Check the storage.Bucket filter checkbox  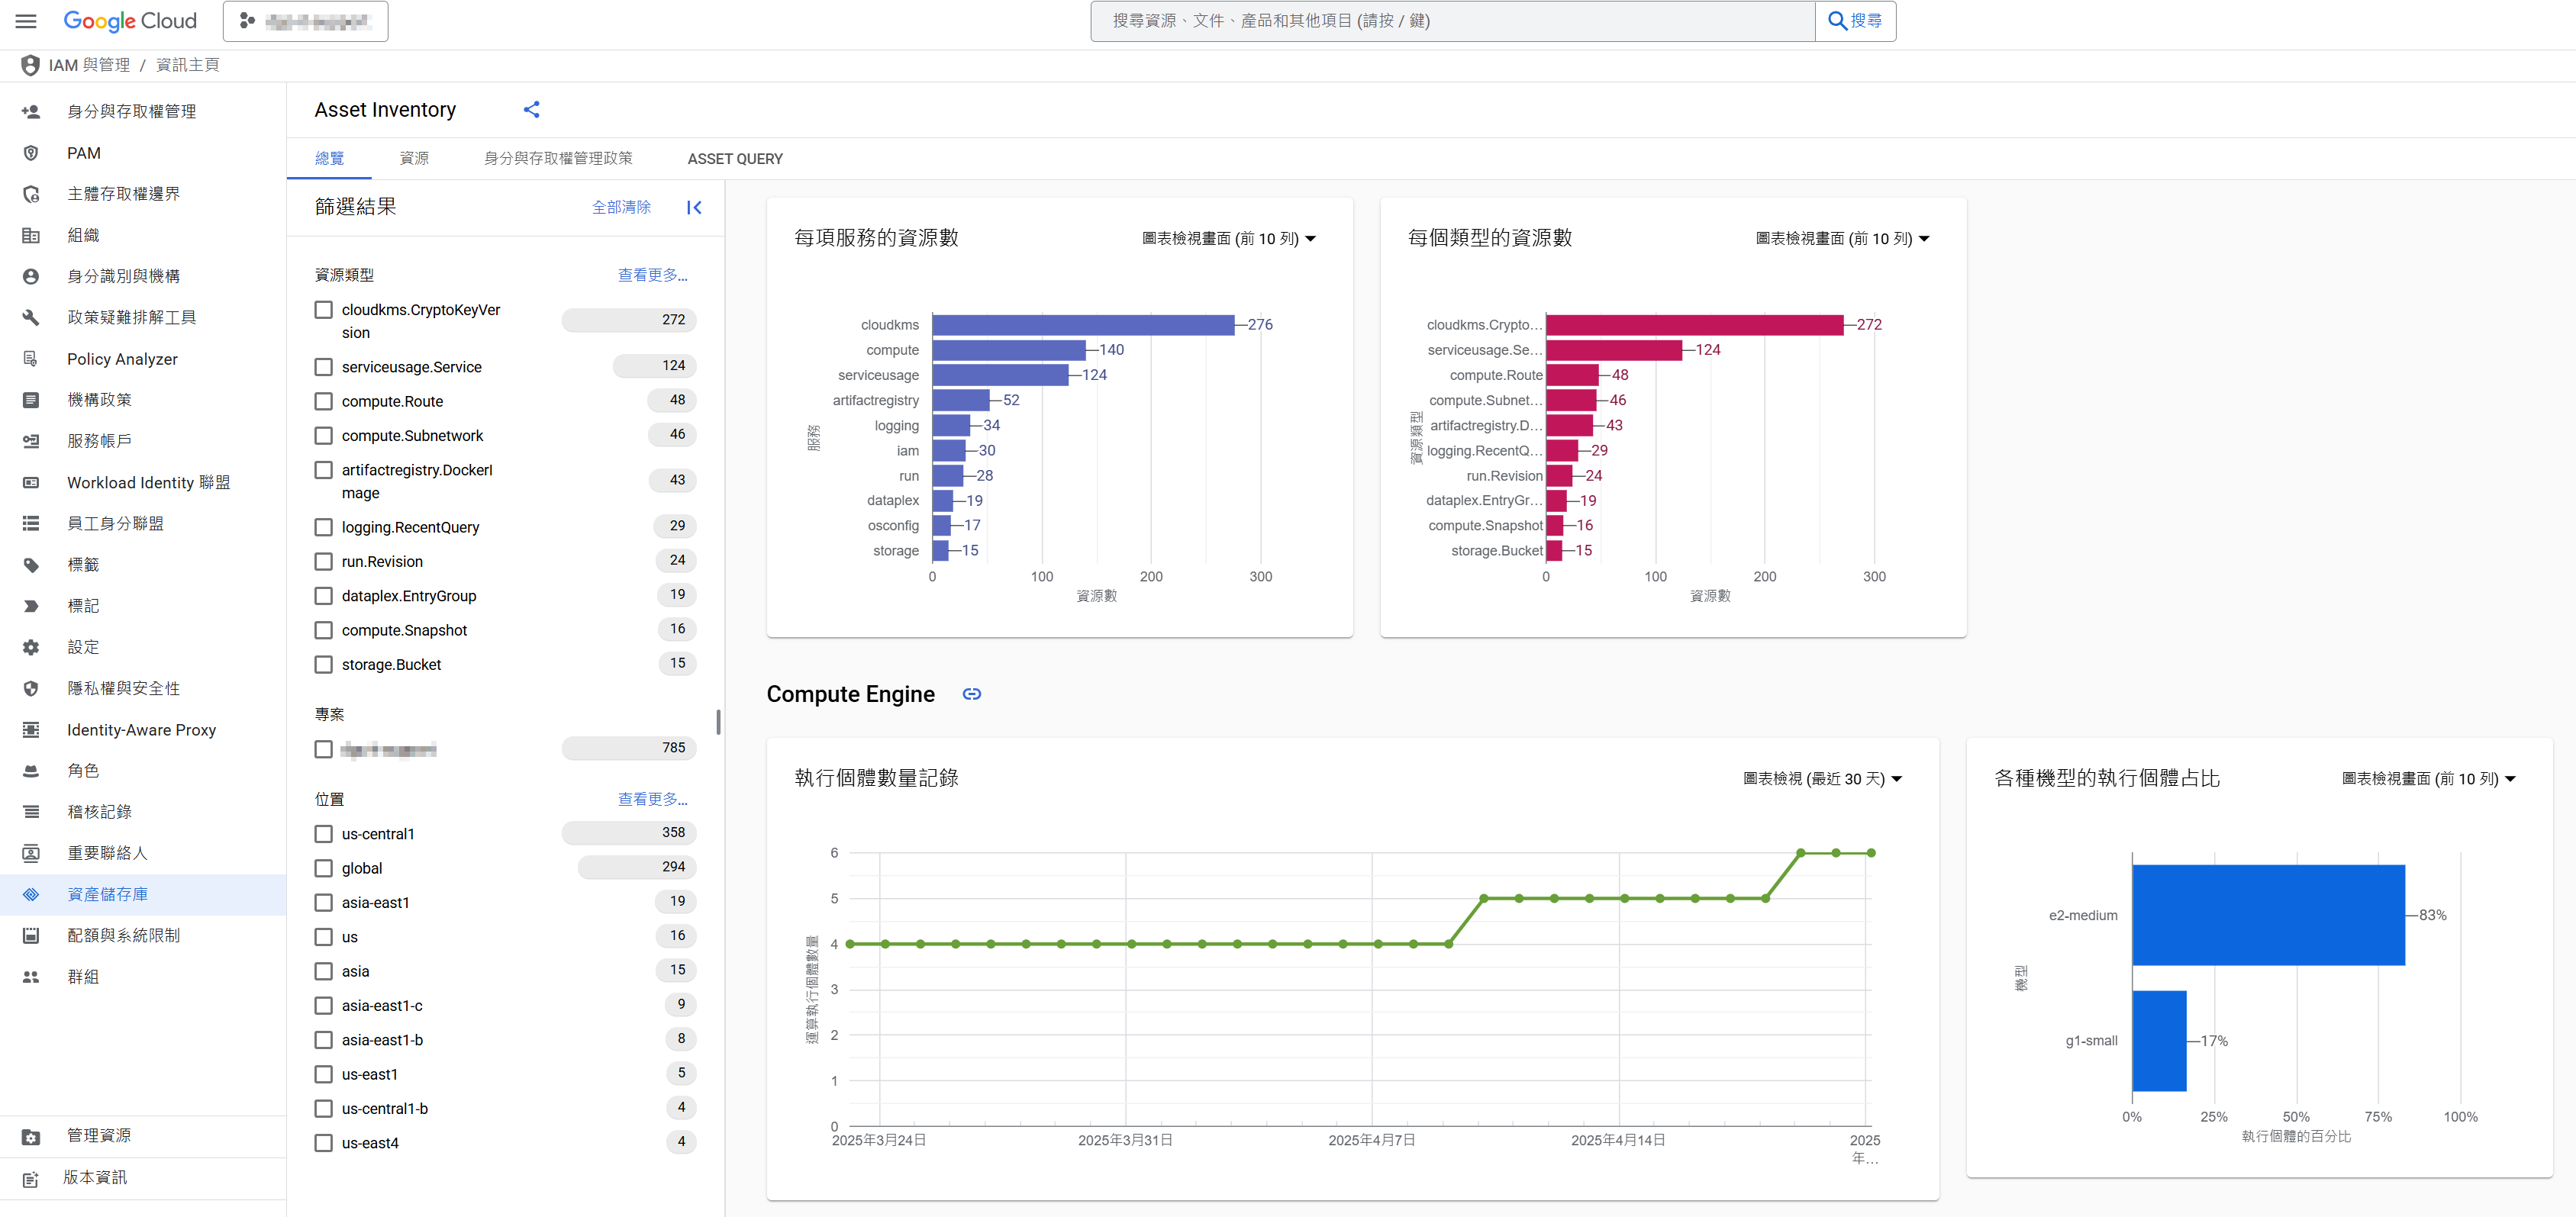[x=323, y=664]
